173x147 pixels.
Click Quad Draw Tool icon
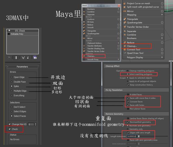coord(125,53)
